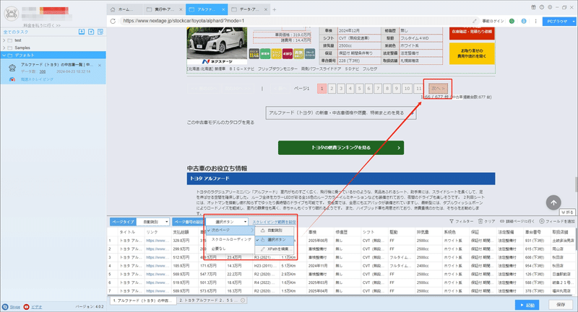This screenshot has width=578, height=312.
Task: Click the browser reload icon
Action: pyautogui.click(x=113, y=21)
